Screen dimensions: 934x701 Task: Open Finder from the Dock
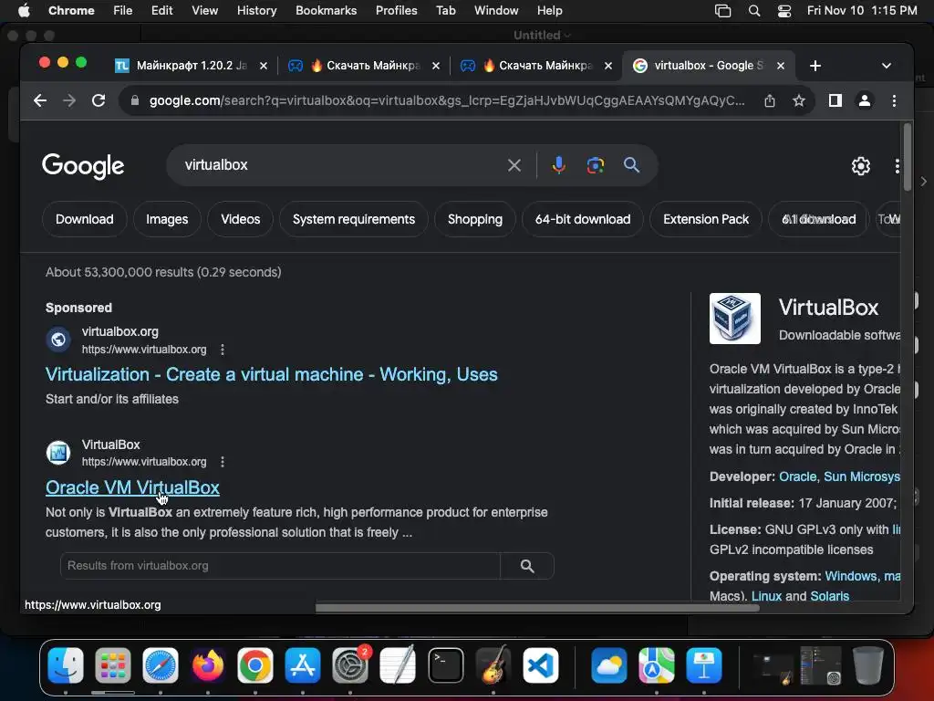(66, 665)
